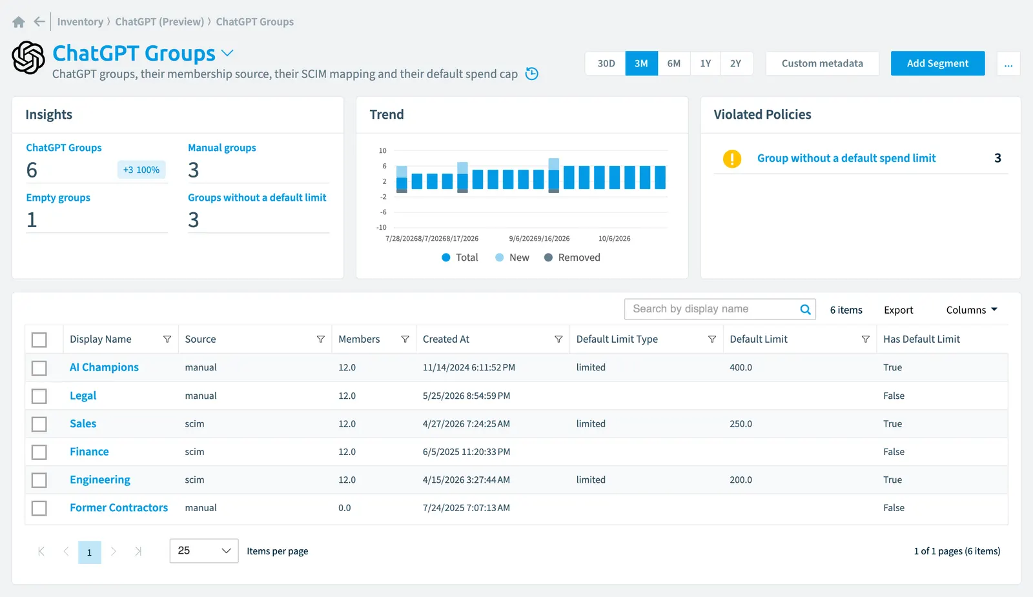Open the AI Champions group link

[104, 367]
